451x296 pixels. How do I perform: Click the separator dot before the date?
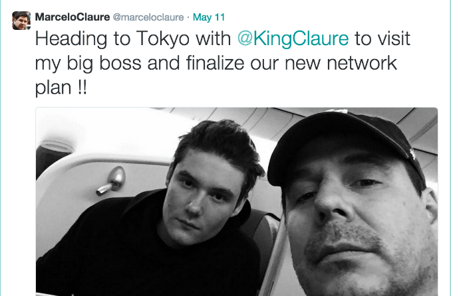pyautogui.click(x=188, y=17)
